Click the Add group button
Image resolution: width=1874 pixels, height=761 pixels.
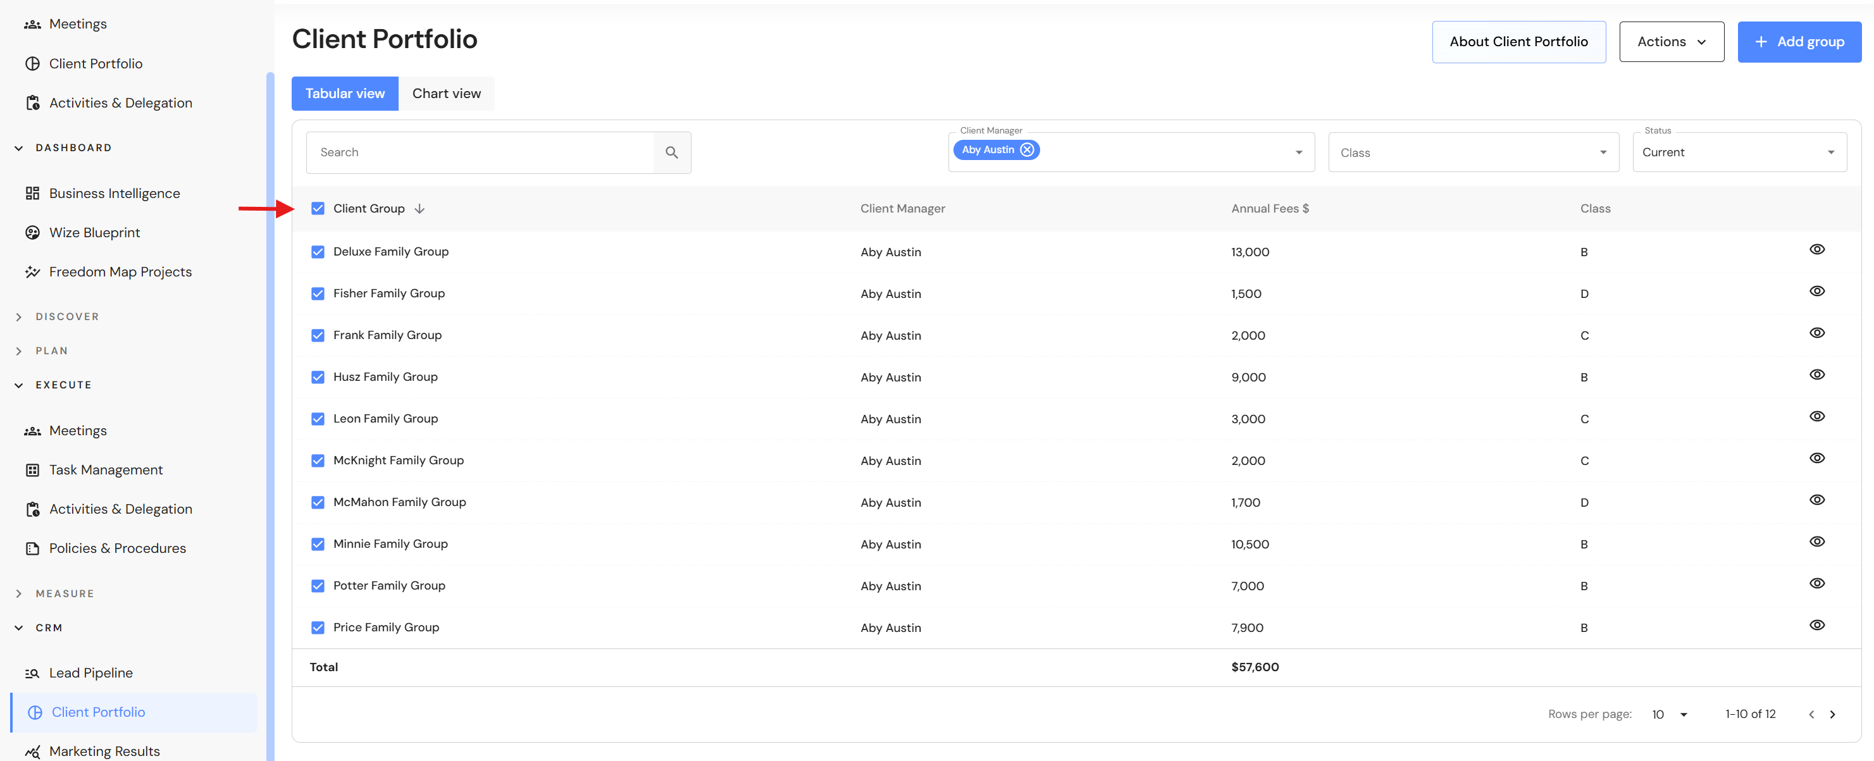click(1798, 42)
